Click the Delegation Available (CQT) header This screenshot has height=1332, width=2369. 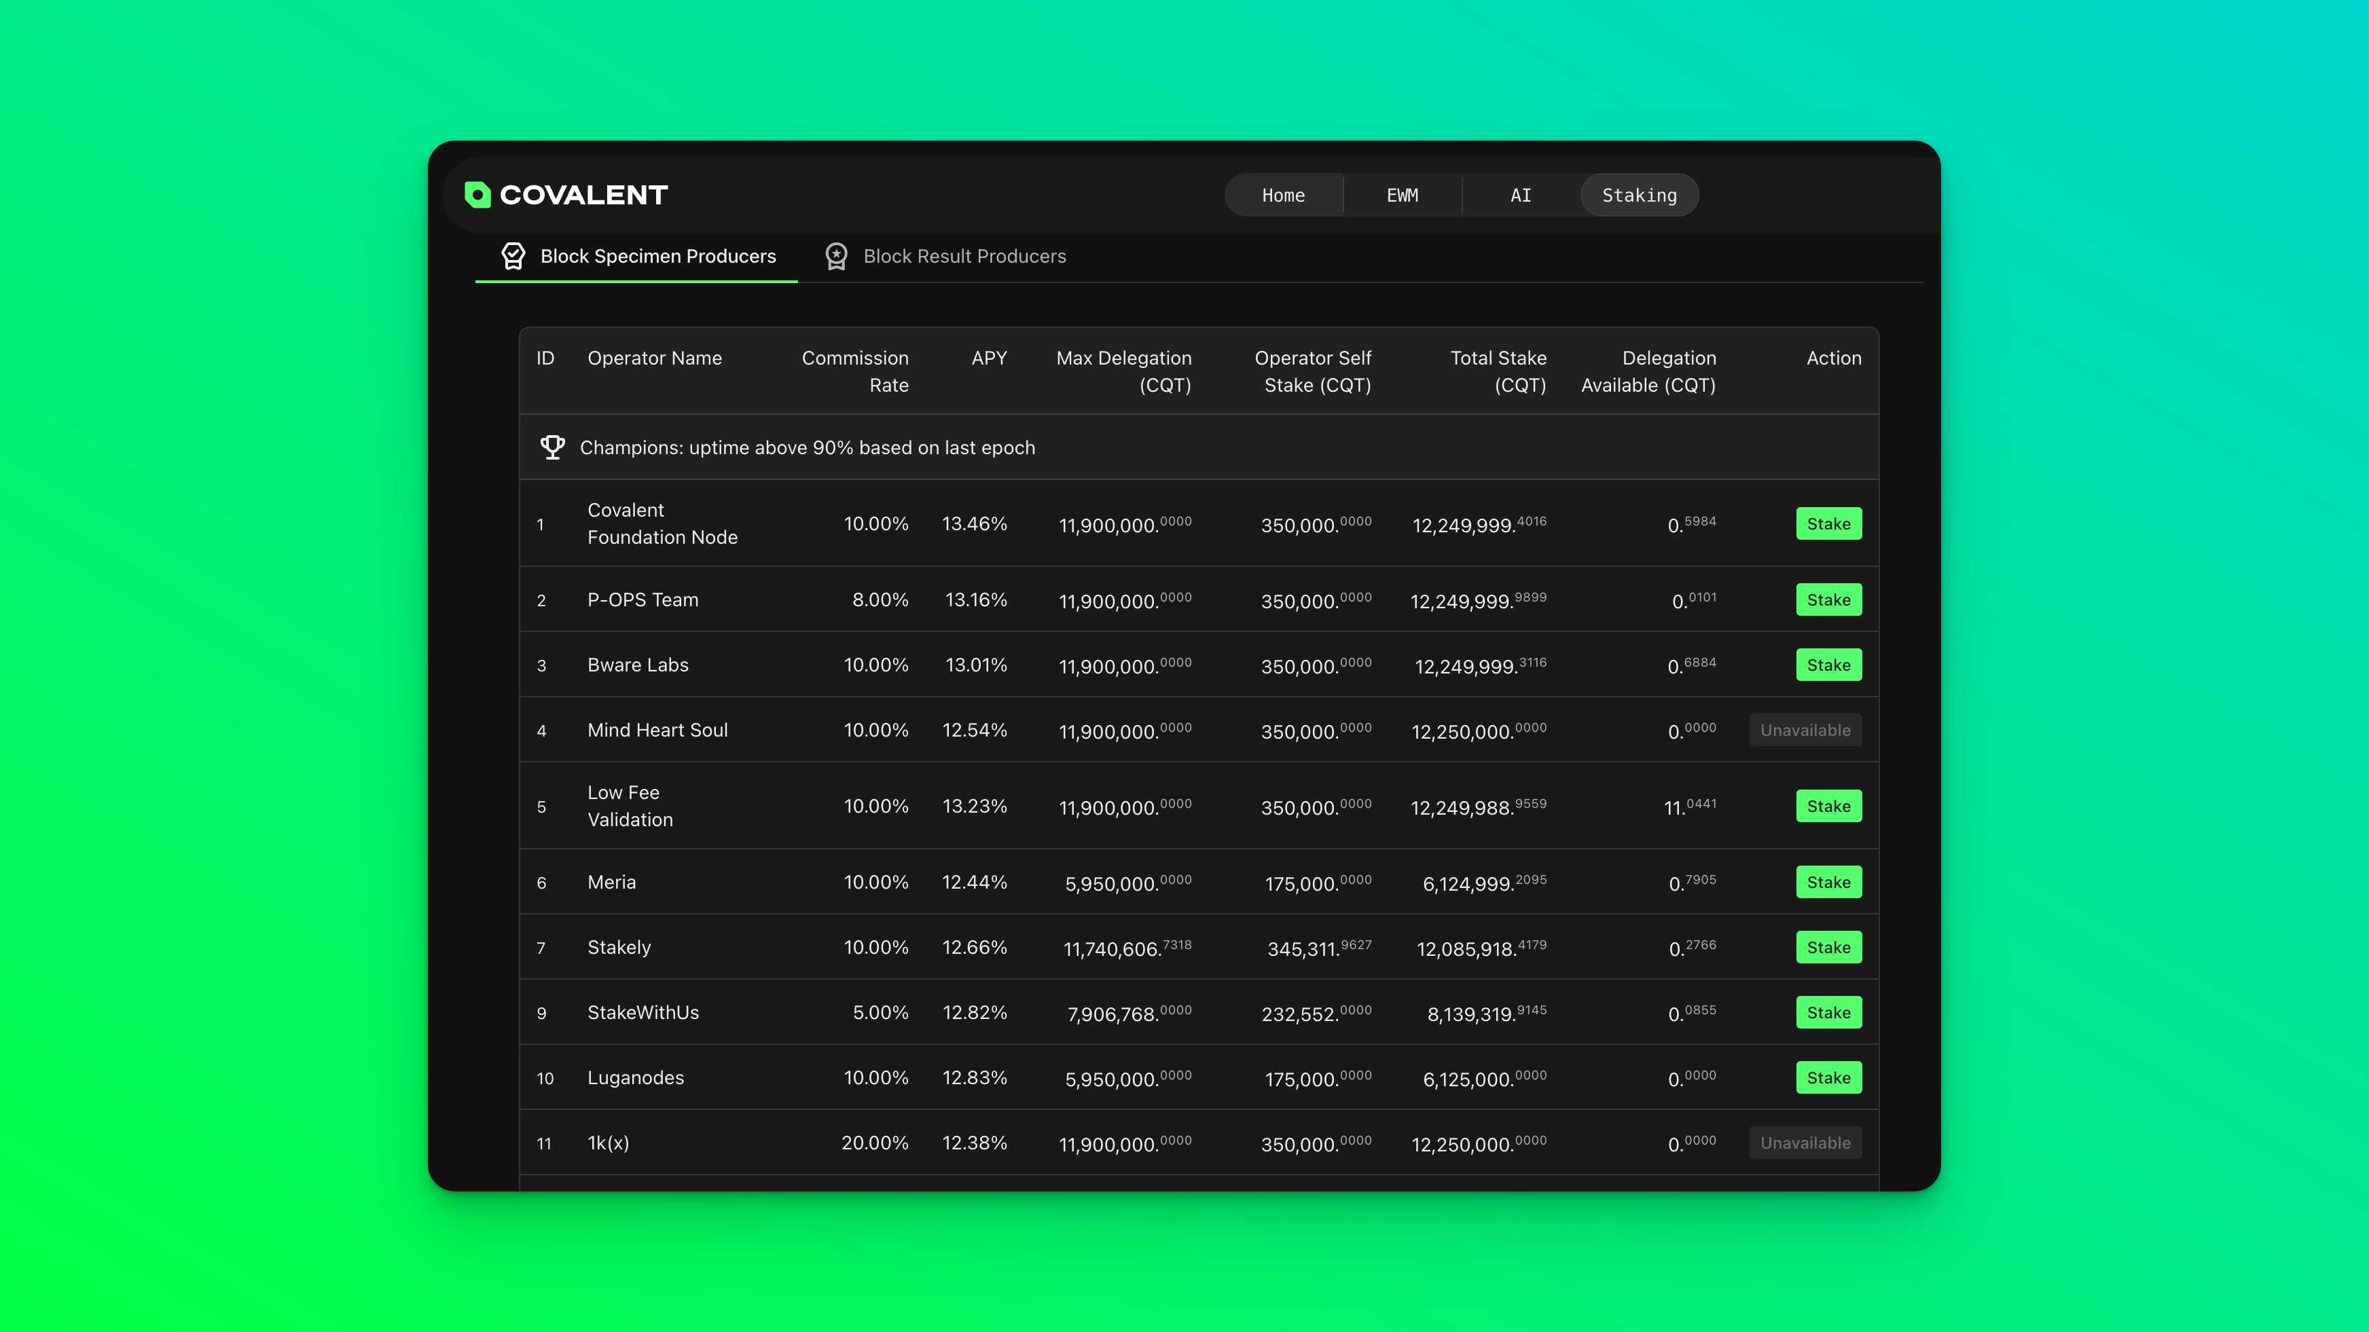coord(1648,371)
